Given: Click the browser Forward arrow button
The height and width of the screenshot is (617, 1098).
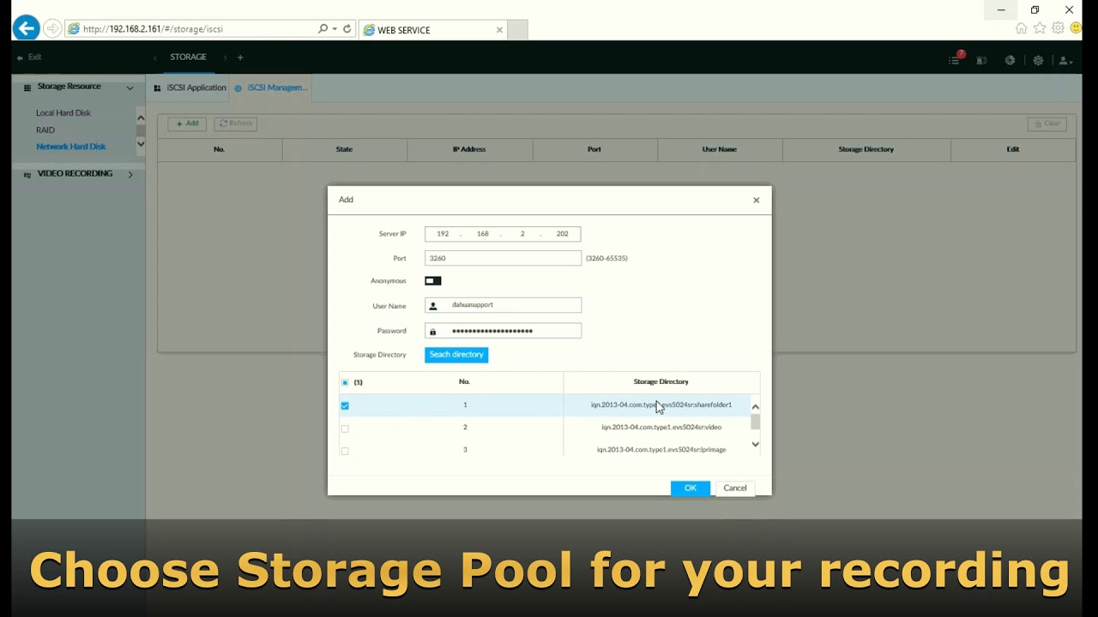Looking at the screenshot, I should point(52,29).
